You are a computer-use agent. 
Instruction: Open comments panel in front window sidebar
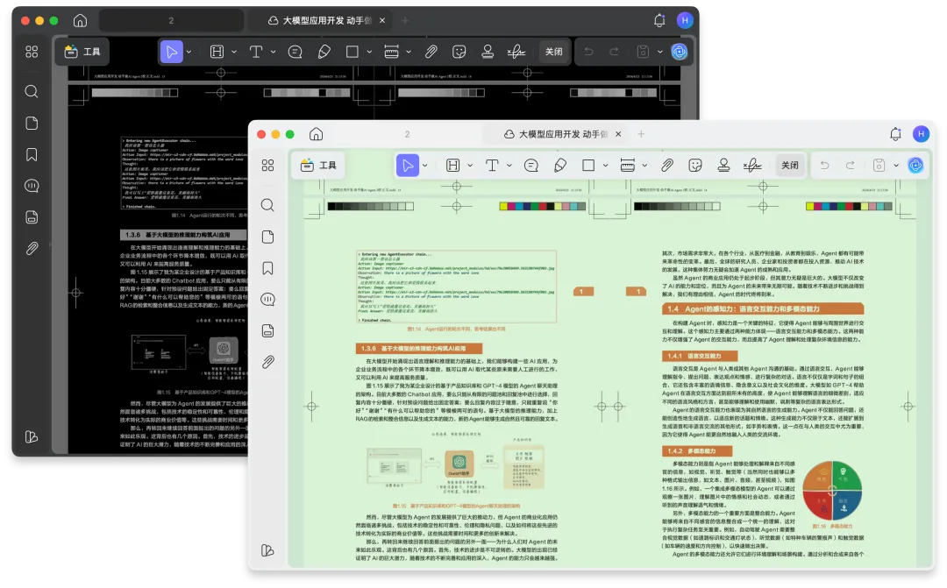click(267, 300)
